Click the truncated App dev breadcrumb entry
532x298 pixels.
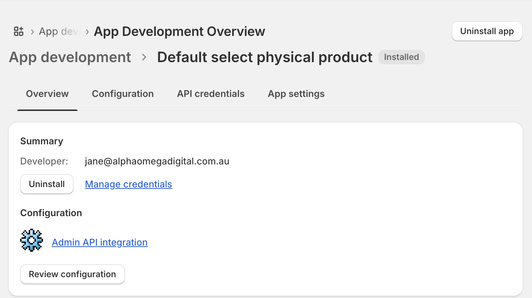coord(59,31)
